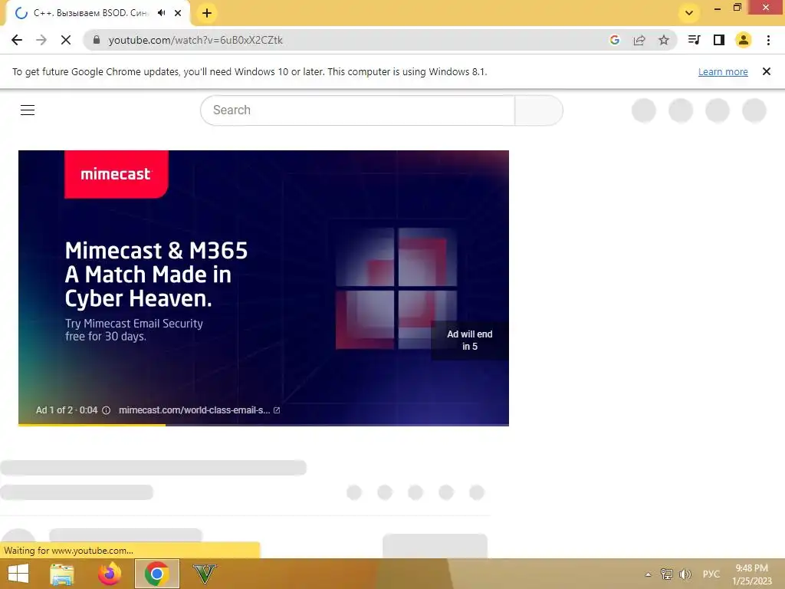Show hidden system tray icons
The height and width of the screenshot is (589, 785).
[x=648, y=574]
